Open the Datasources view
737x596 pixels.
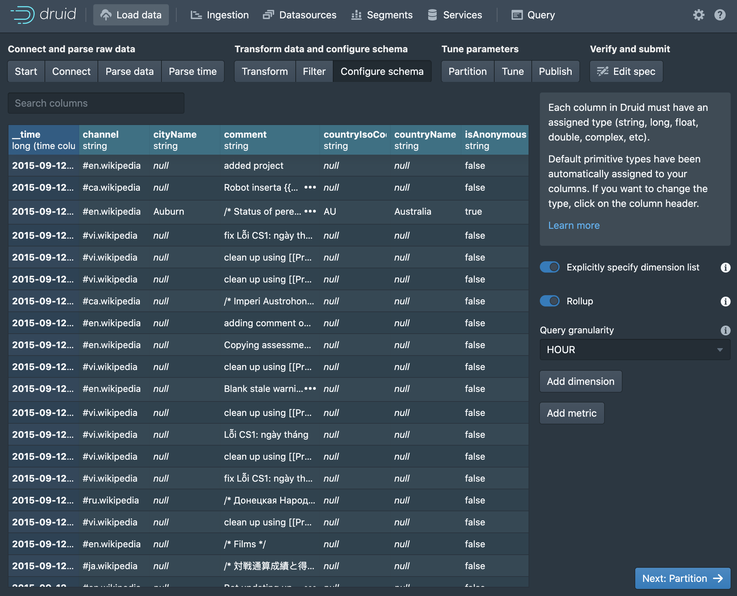tap(300, 15)
